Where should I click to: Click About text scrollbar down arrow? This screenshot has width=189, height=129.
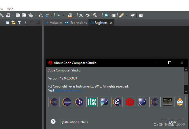click(x=186, y=92)
